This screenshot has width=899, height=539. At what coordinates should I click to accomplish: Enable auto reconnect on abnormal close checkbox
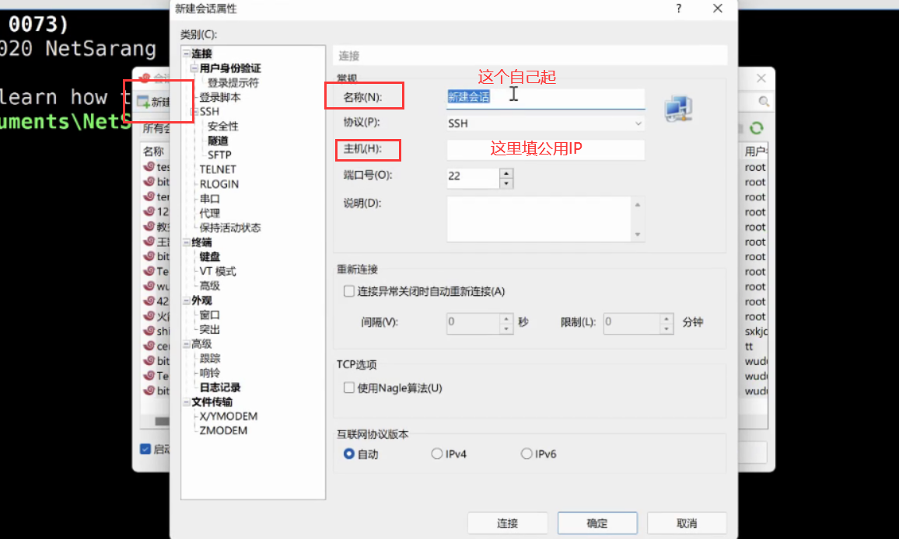tap(348, 291)
